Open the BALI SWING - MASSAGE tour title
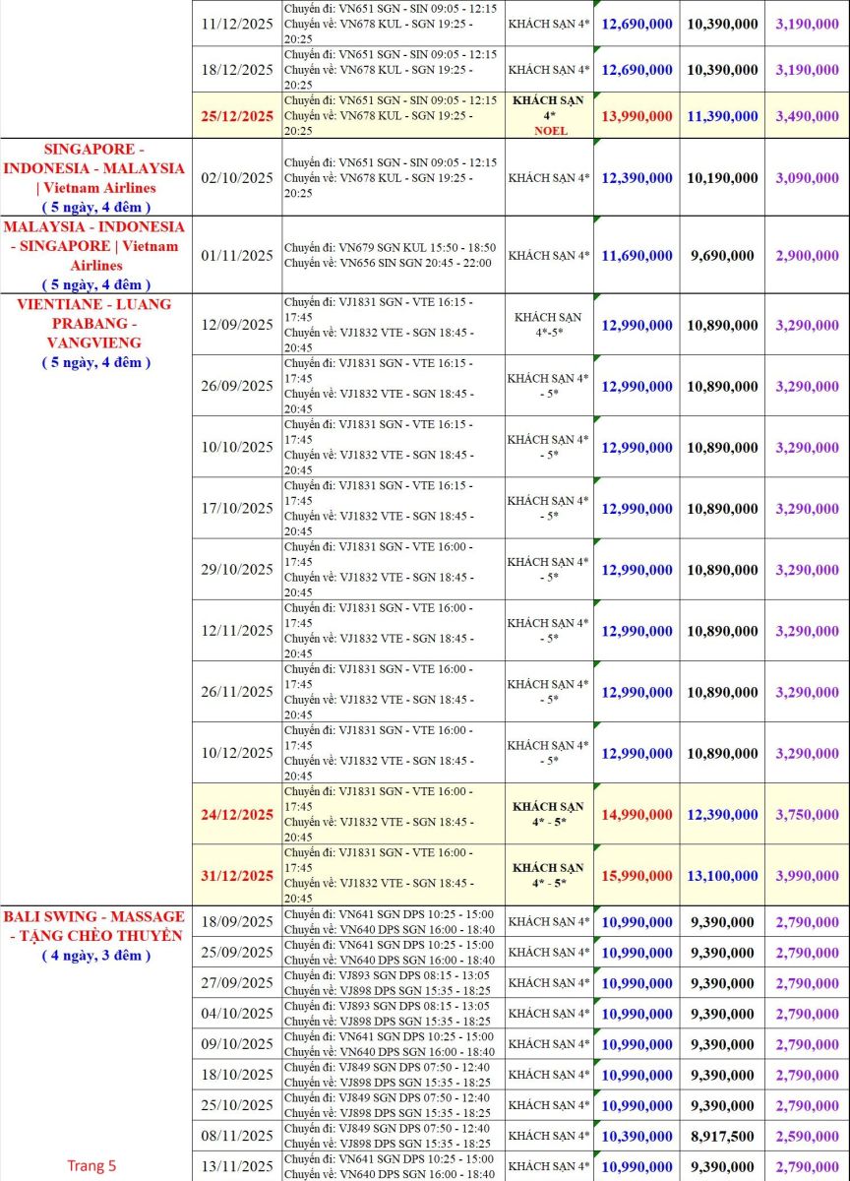 (94, 925)
